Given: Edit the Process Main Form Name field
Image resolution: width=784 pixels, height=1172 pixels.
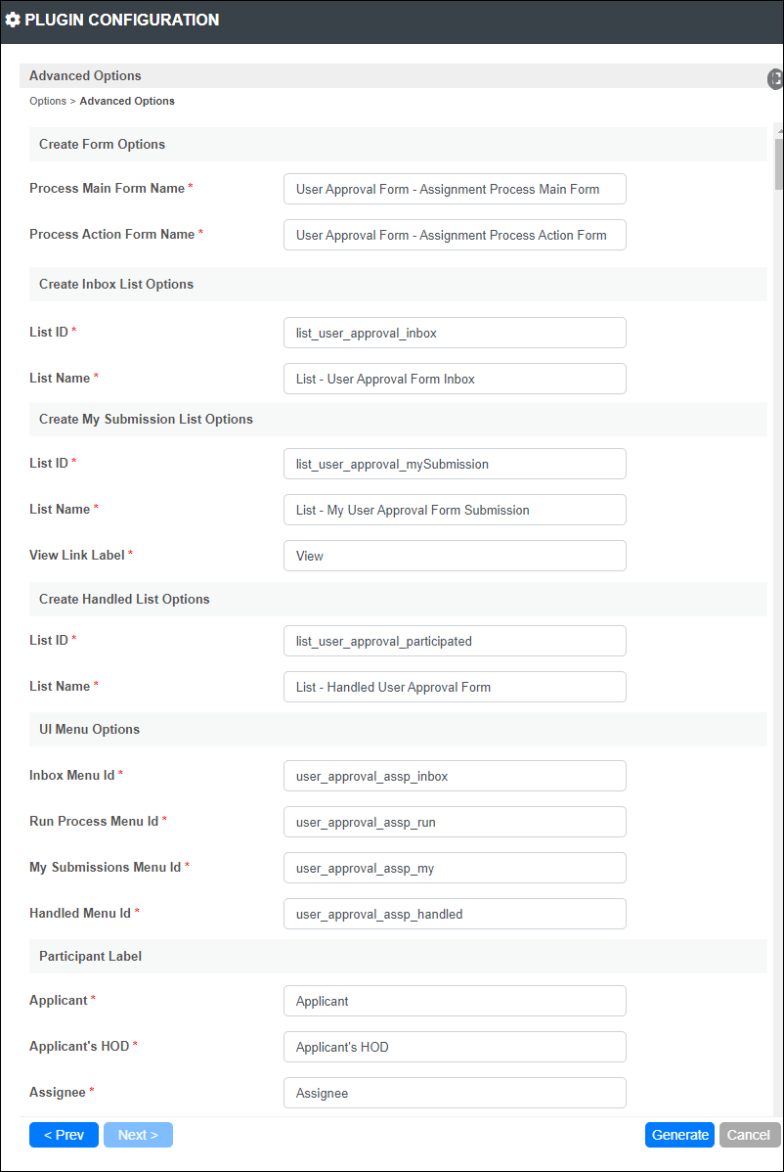Looking at the screenshot, I should point(455,189).
